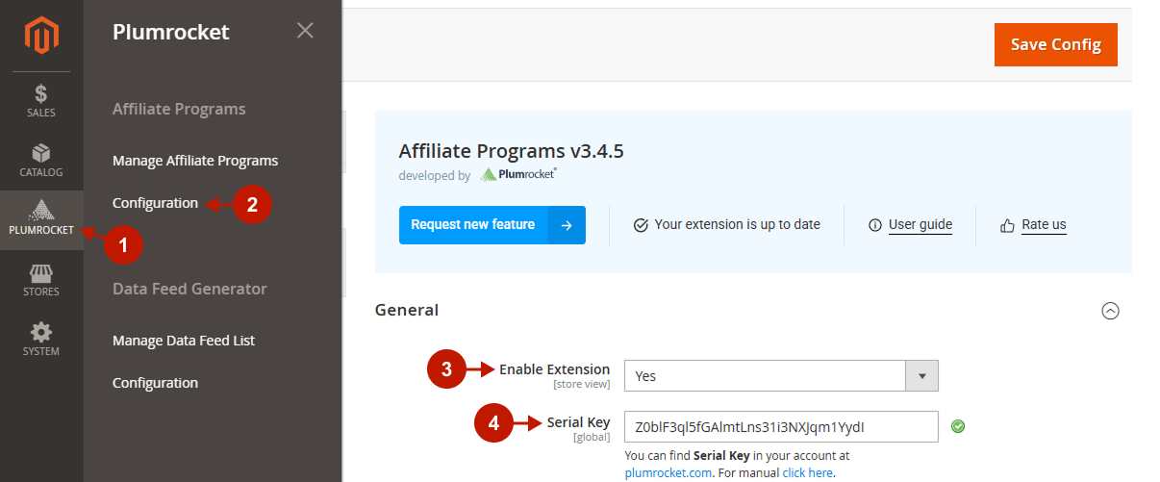Click the Plumrocket panel title
The height and width of the screenshot is (482, 1160).
(171, 32)
